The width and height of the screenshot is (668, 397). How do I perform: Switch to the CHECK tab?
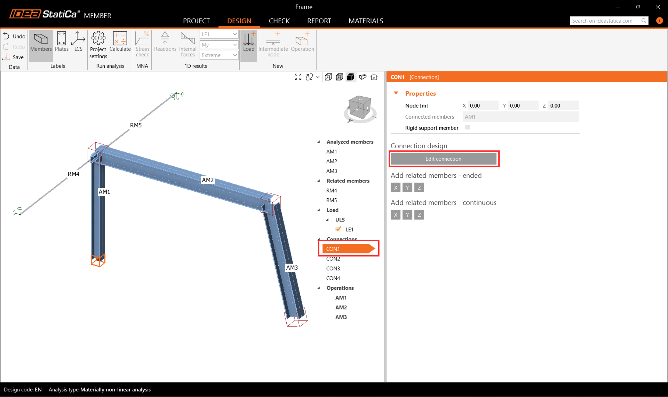click(279, 21)
